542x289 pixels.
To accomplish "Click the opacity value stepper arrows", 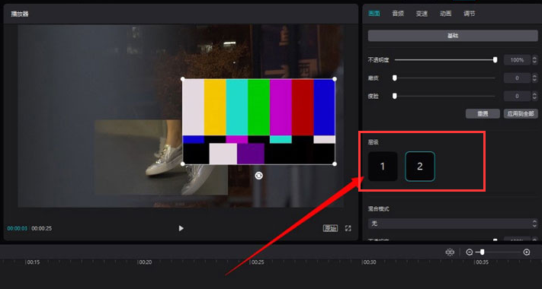I will (534, 60).
